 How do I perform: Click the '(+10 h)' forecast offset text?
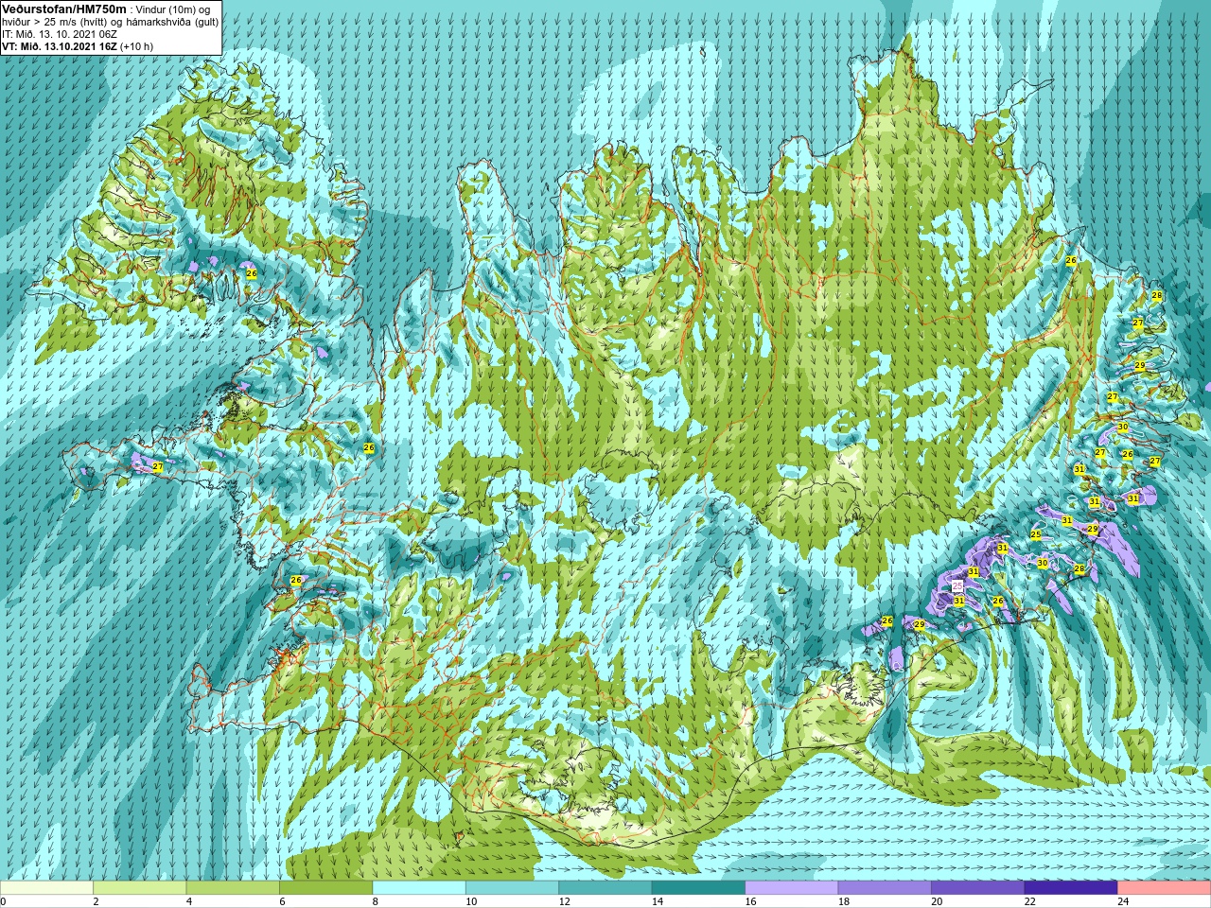(x=136, y=46)
